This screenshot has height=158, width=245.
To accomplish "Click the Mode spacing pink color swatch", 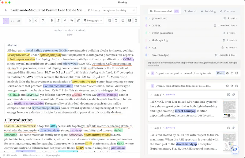I will pos(146,40).
